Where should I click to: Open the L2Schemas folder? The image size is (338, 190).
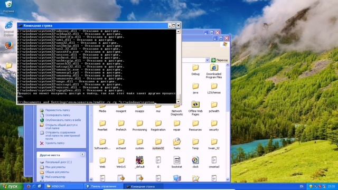(x=214, y=89)
